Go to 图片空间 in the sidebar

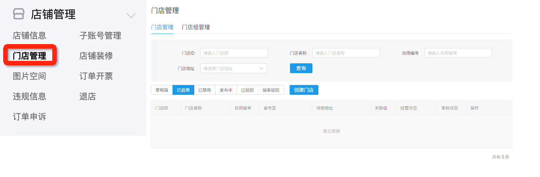coord(29,76)
